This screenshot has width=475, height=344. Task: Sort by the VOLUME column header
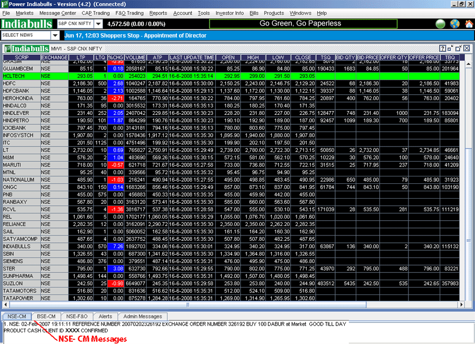point(136,57)
